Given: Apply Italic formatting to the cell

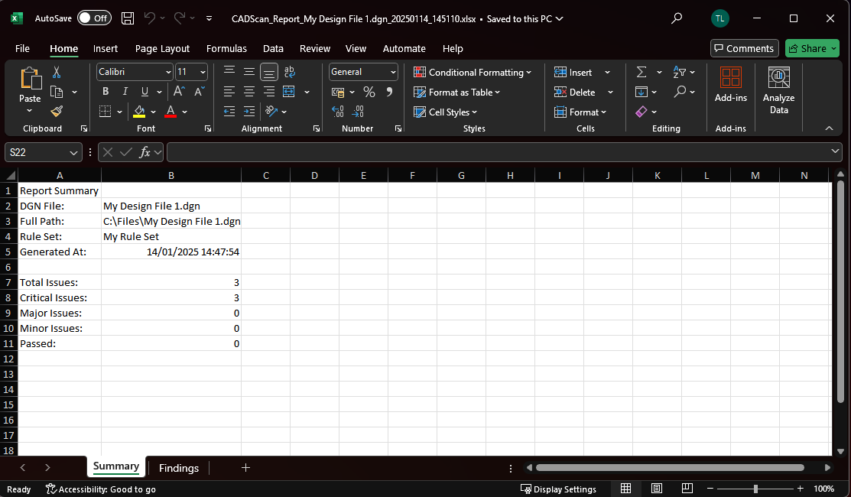Looking at the screenshot, I should click(125, 92).
